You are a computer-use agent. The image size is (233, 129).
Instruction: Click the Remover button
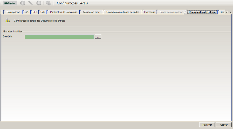point(207,125)
